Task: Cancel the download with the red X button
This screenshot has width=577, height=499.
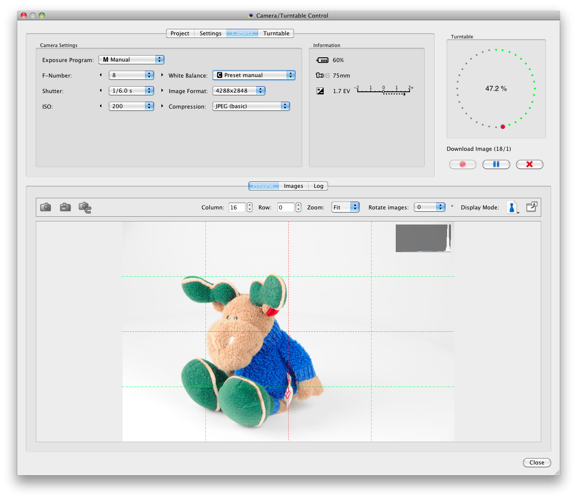Action: click(x=530, y=164)
